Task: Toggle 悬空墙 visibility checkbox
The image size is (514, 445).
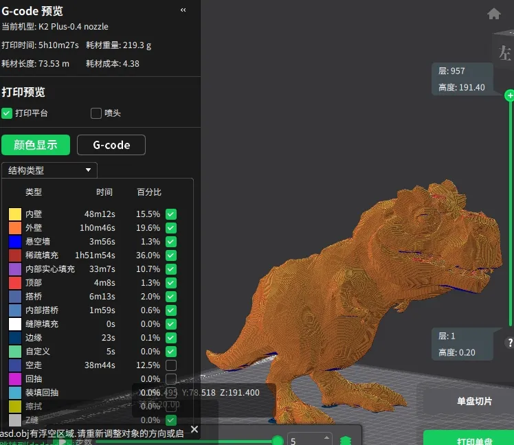Action: pos(171,242)
